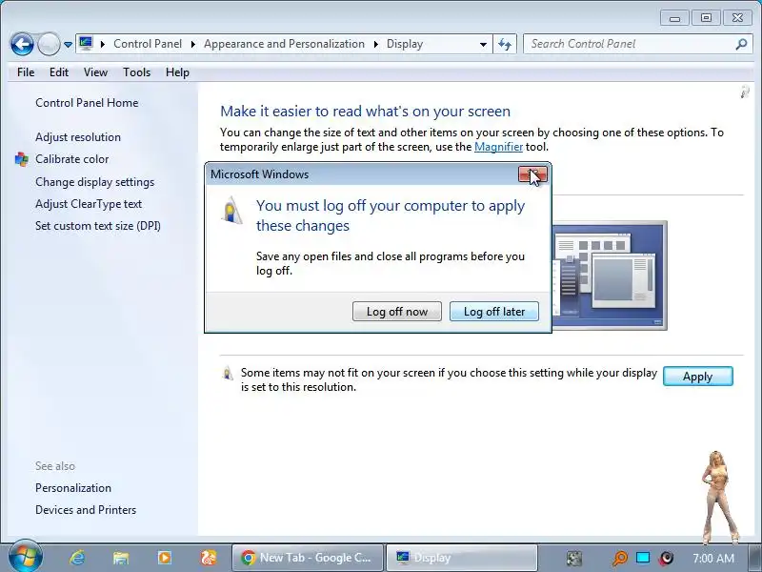Minimize the Control Panel window
Image resolution: width=762 pixels, height=572 pixels.
tap(674, 18)
